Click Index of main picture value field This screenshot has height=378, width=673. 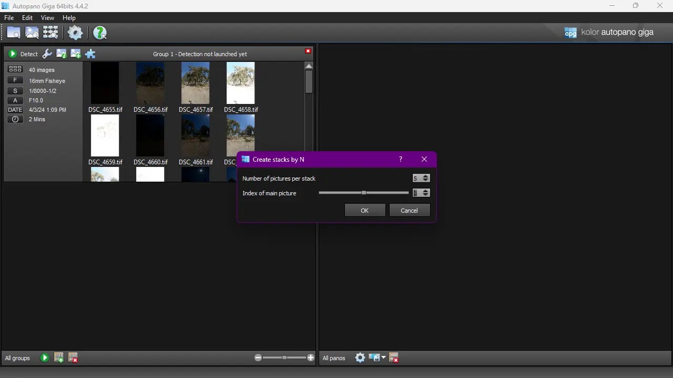[417, 193]
